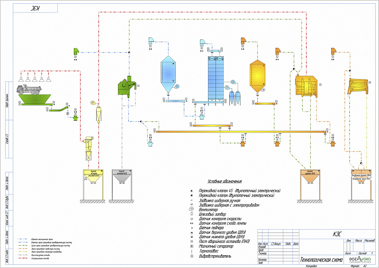Select 'Пост аварийного останова' legend entry
The height and width of the screenshot is (268, 379).
[x=224, y=241]
